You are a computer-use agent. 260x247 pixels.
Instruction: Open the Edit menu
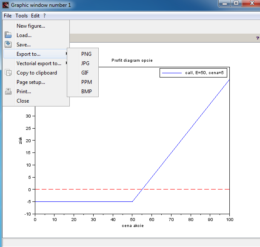coord(35,16)
